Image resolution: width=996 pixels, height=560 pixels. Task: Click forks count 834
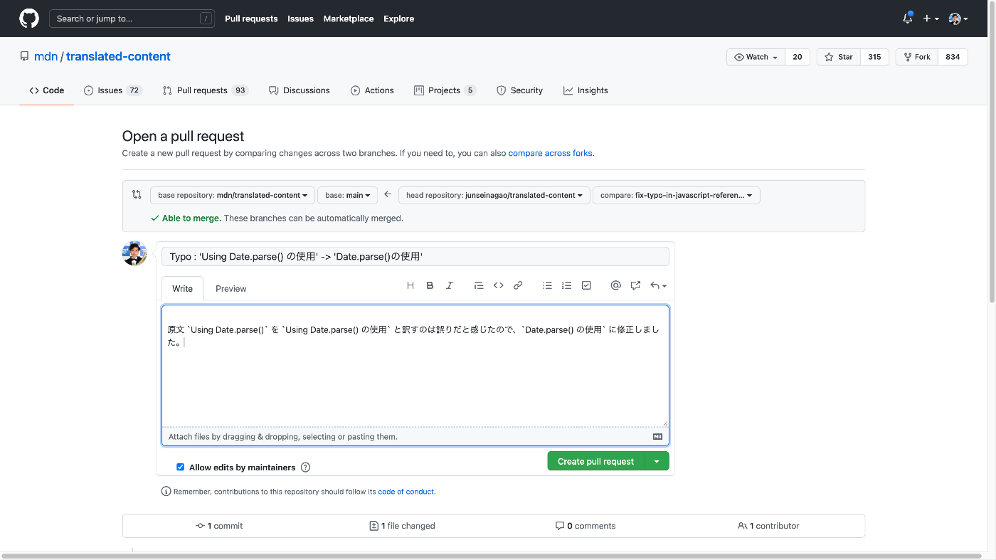[x=953, y=57]
